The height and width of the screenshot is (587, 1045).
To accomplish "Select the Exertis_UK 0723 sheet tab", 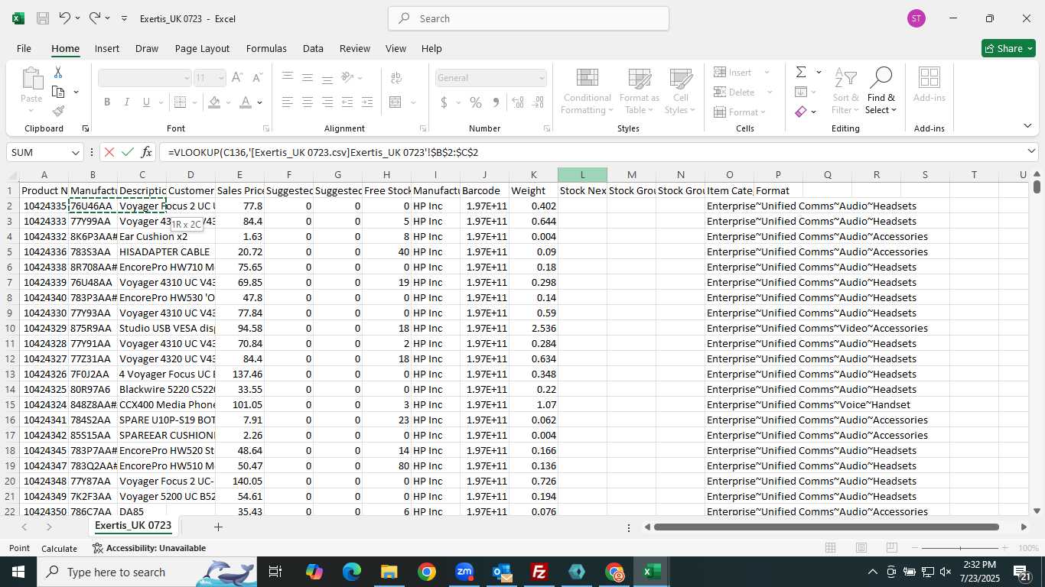I will pos(133,526).
